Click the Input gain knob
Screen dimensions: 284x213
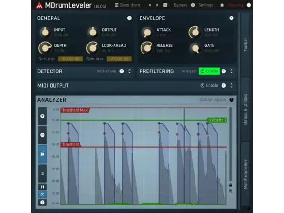(x=45, y=32)
